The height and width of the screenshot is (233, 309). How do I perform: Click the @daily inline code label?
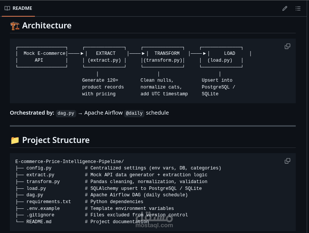tap(134, 113)
